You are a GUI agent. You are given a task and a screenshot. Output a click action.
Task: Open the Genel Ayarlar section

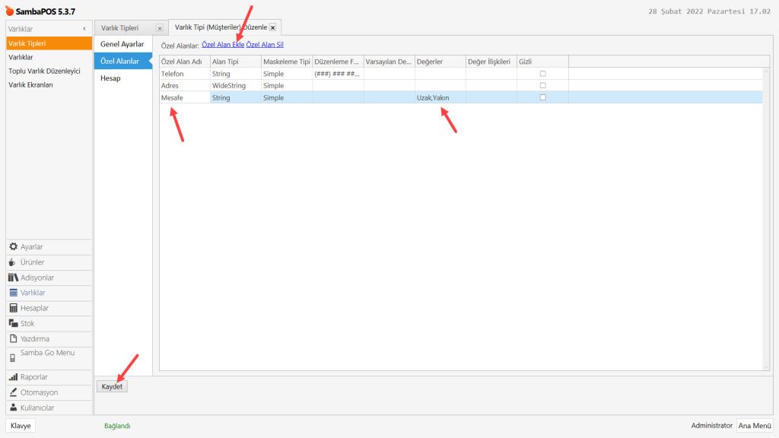(122, 44)
